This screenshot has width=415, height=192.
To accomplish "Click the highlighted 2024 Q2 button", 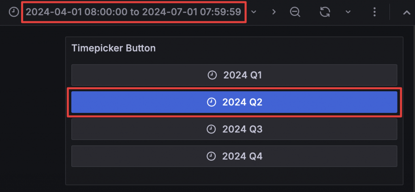I will tap(234, 102).
